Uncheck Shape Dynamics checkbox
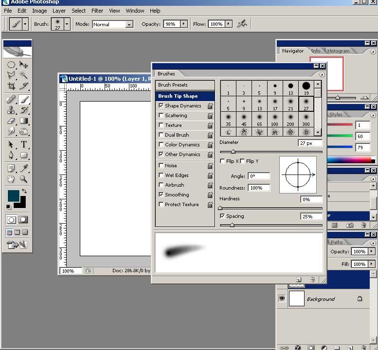The width and height of the screenshot is (378, 350). tap(161, 105)
